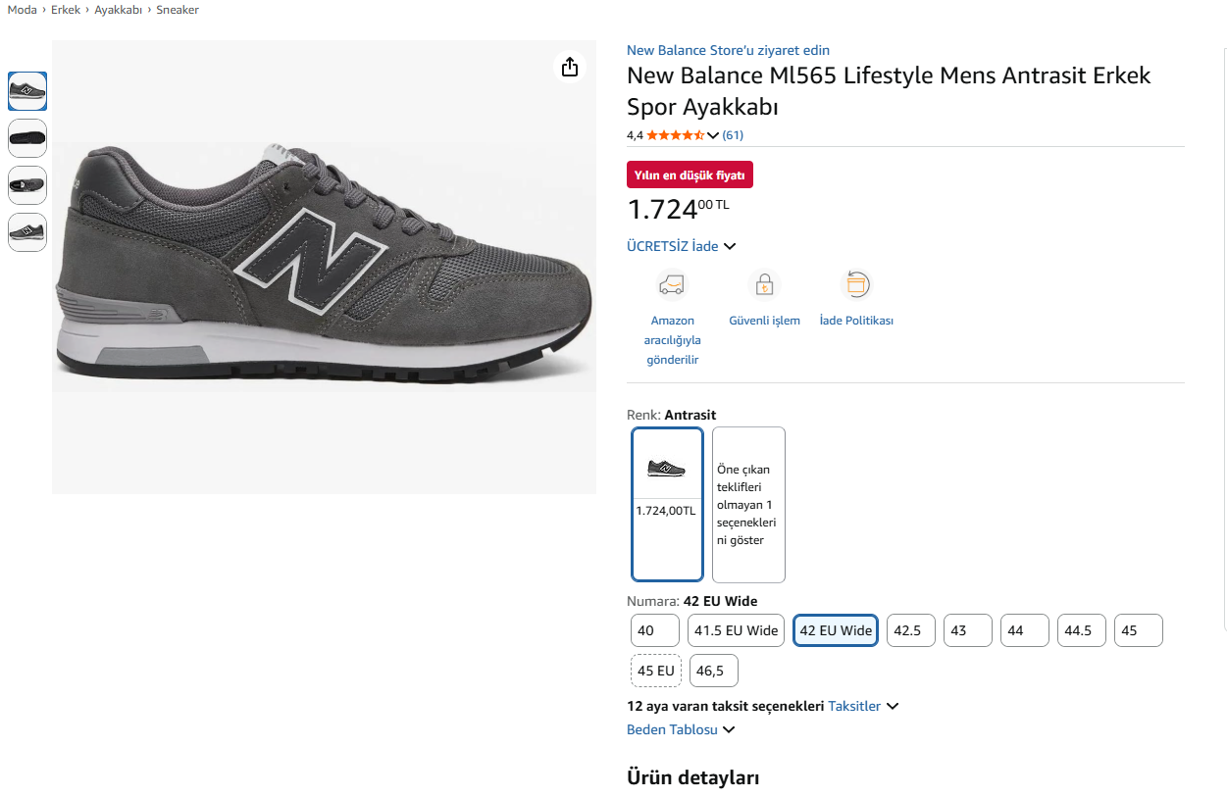This screenshot has height=798, width=1227.
Task: Open the 61 reviews link
Action: pyautogui.click(x=733, y=135)
